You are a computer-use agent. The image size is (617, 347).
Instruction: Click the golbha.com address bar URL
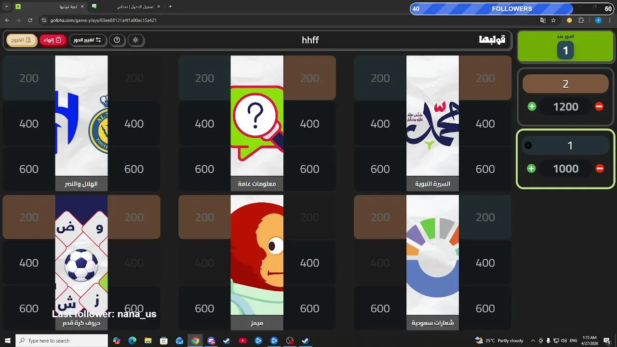click(x=103, y=20)
